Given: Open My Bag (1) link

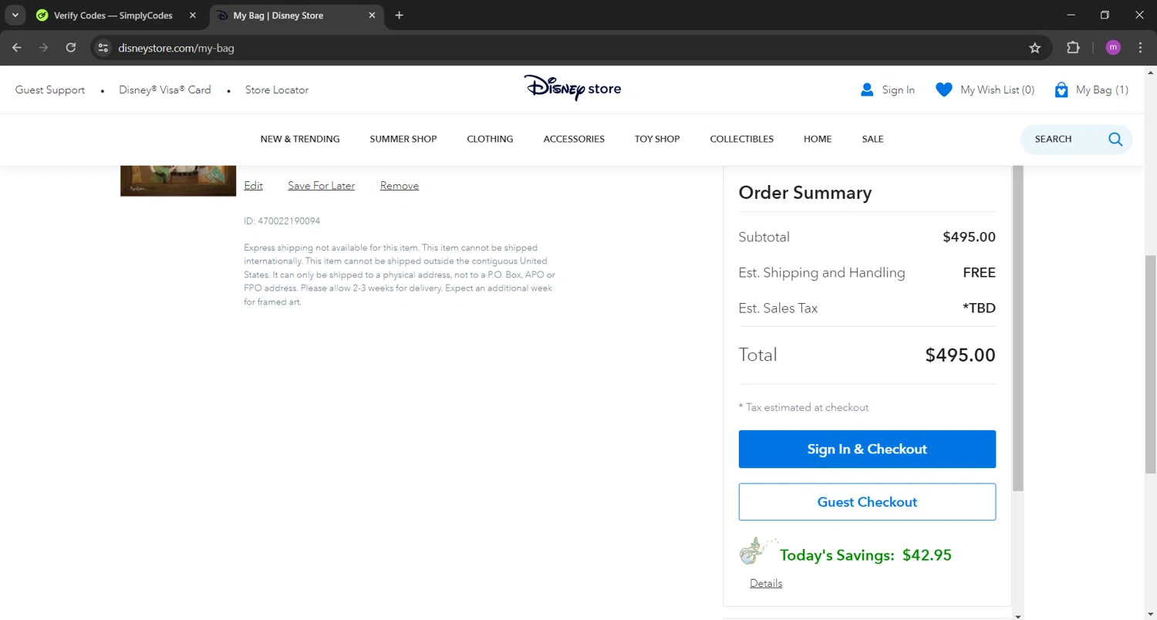Looking at the screenshot, I should [x=1102, y=89].
